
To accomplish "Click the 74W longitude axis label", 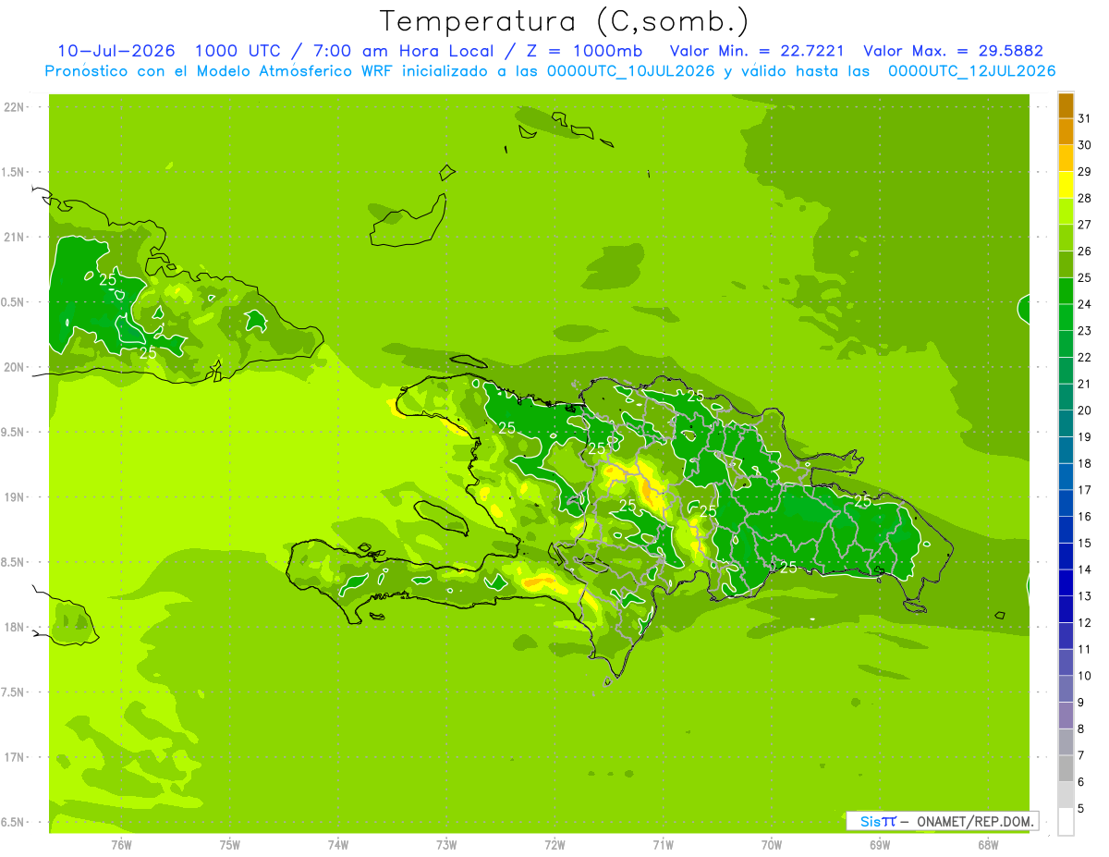I will point(338,845).
